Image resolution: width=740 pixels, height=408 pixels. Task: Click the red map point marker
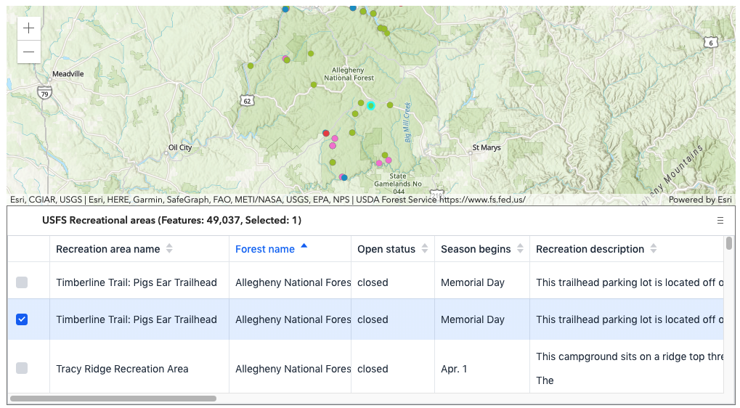tap(326, 133)
